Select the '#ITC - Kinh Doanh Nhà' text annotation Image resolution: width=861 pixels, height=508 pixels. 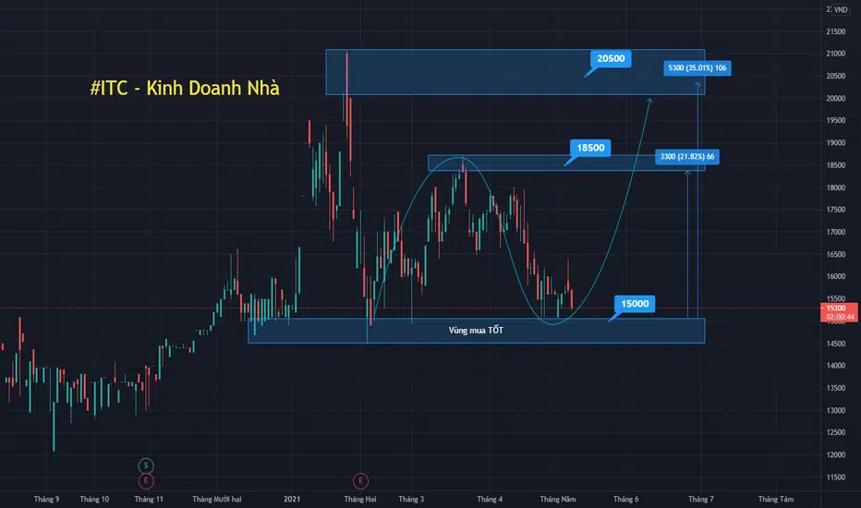185,88
